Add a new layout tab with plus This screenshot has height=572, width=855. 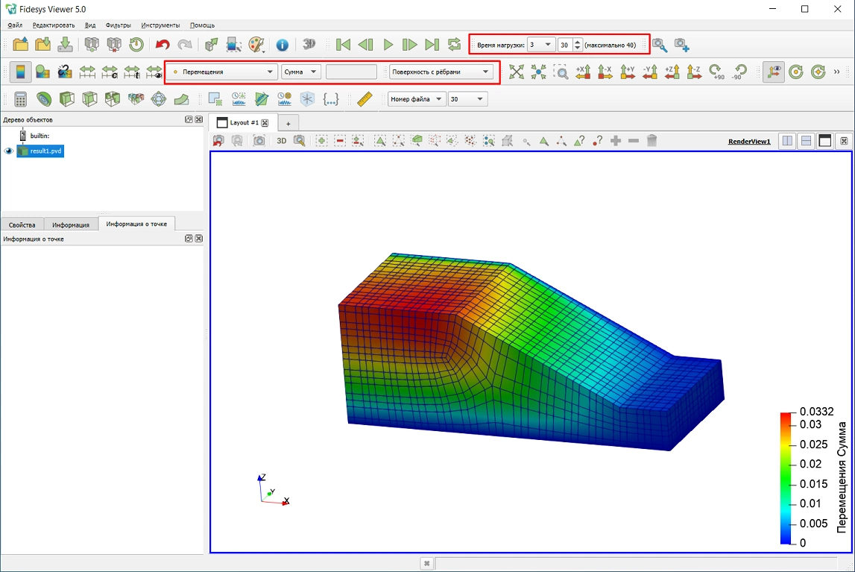click(x=288, y=123)
